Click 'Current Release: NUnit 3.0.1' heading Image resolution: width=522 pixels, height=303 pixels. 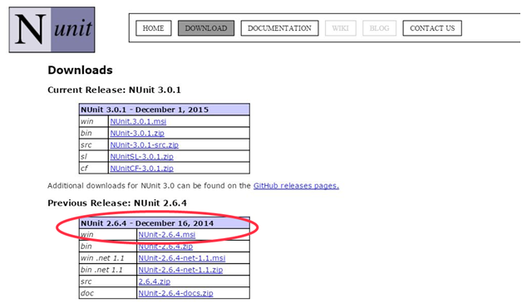(114, 90)
